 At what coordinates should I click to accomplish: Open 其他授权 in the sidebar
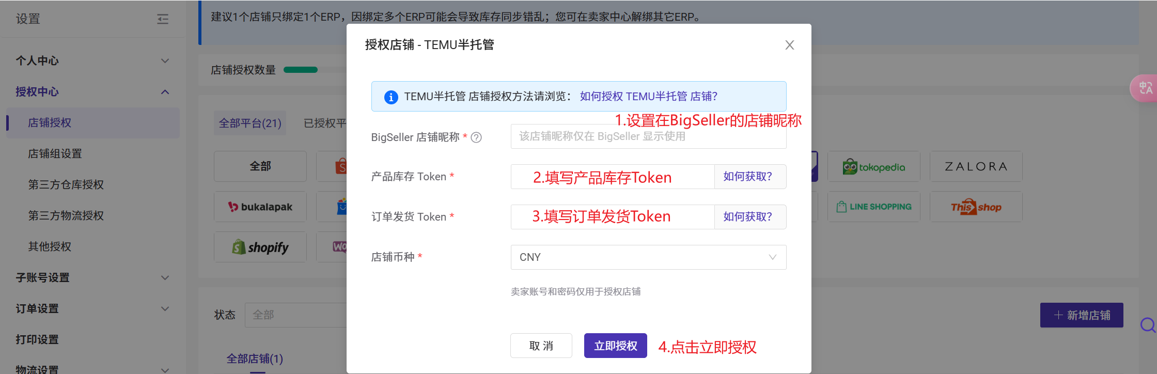[50, 246]
